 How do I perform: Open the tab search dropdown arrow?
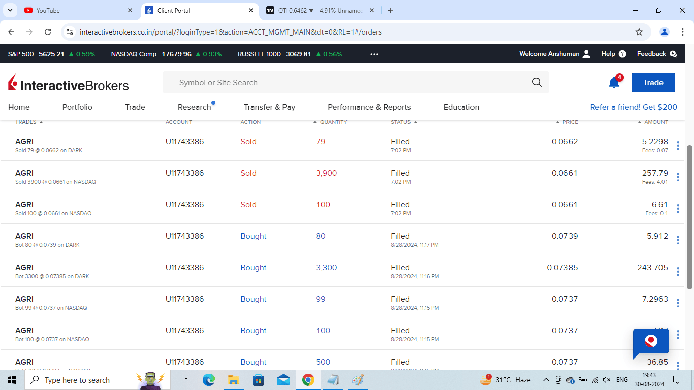click(10, 10)
